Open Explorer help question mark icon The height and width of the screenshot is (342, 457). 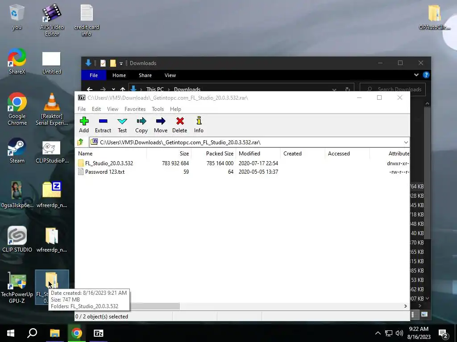pyautogui.click(x=426, y=75)
